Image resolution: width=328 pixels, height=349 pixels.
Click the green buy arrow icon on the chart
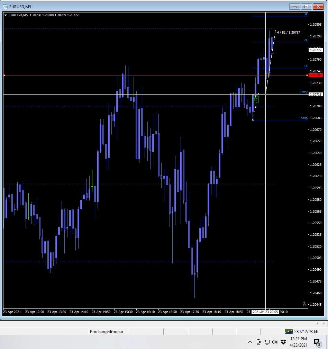pyautogui.click(x=256, y=99)
